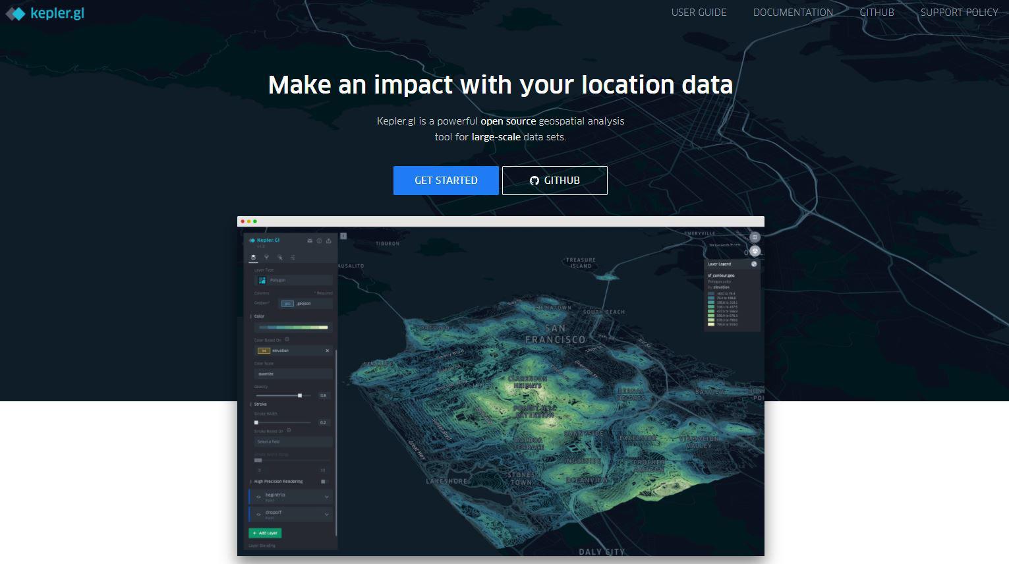
Task: Click the opacity value box showing 0.8
Action: pyautogui.click(x=323, y=395)
